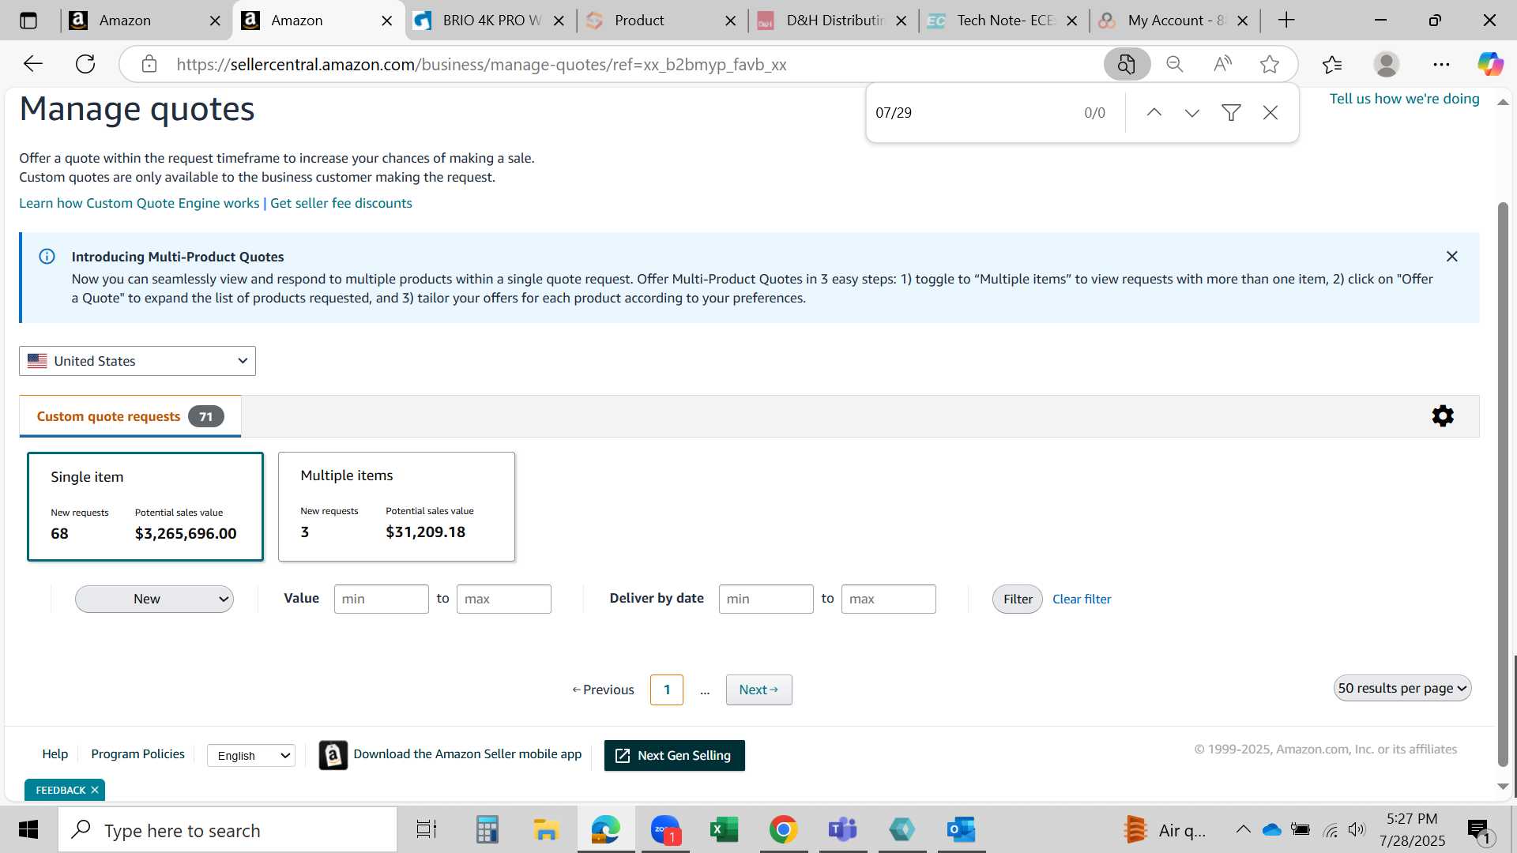1517x853 pixels.
Task: Select the Single item requests card
Action: point(145,506)
